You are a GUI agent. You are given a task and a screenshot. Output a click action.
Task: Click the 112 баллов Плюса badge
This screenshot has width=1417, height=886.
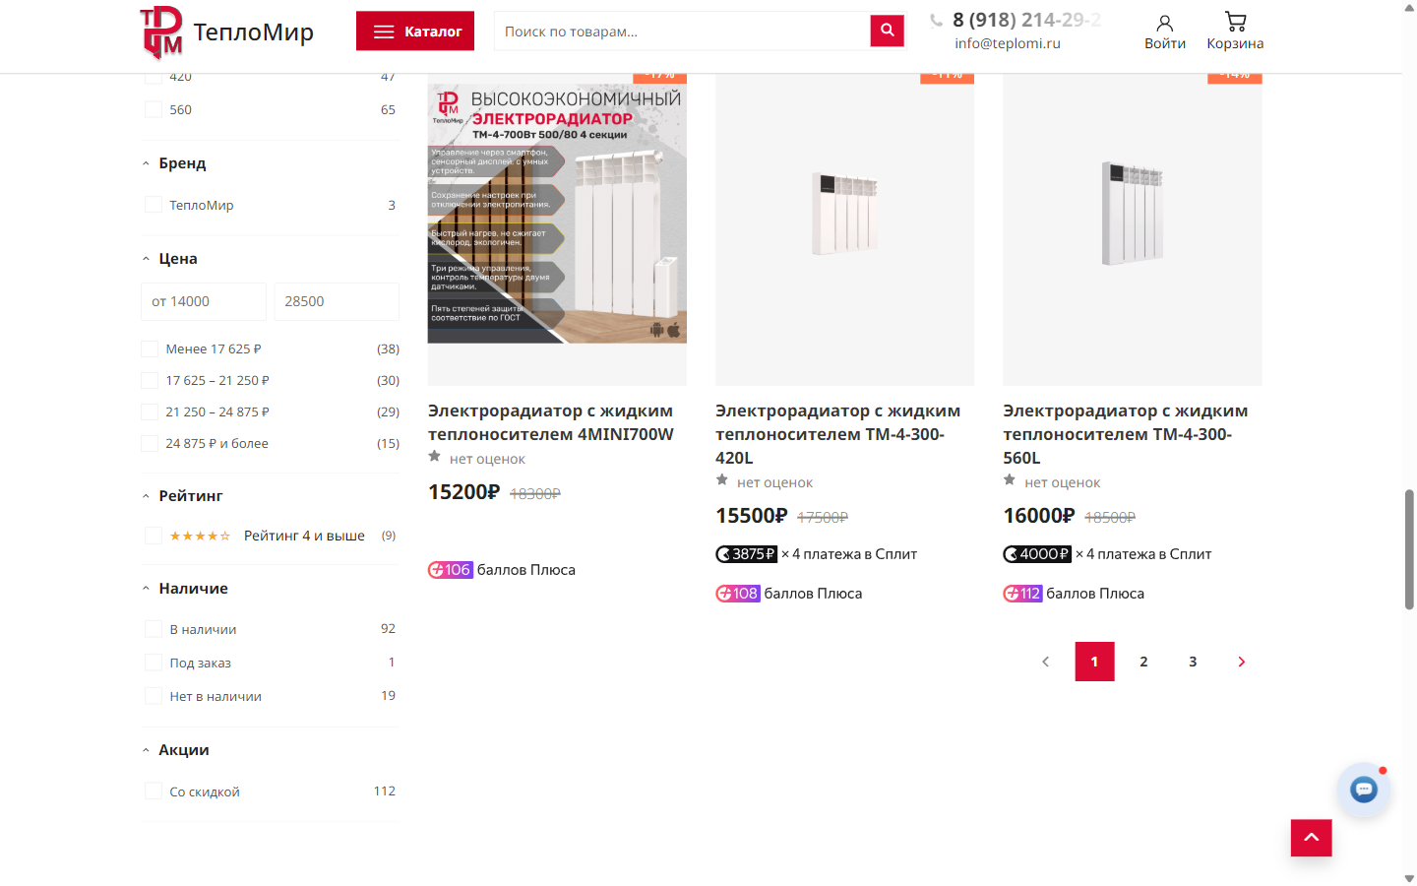[x=1022, y=594]
